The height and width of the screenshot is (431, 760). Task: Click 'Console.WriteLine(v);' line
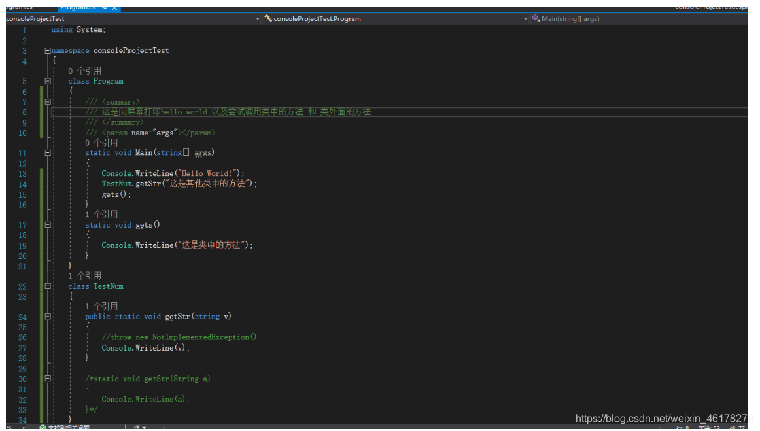(x=145, y=348)
